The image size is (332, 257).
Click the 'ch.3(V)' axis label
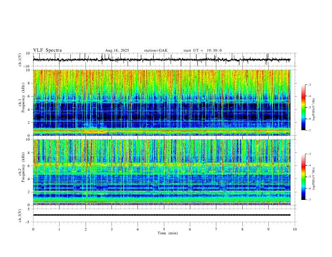20,215
